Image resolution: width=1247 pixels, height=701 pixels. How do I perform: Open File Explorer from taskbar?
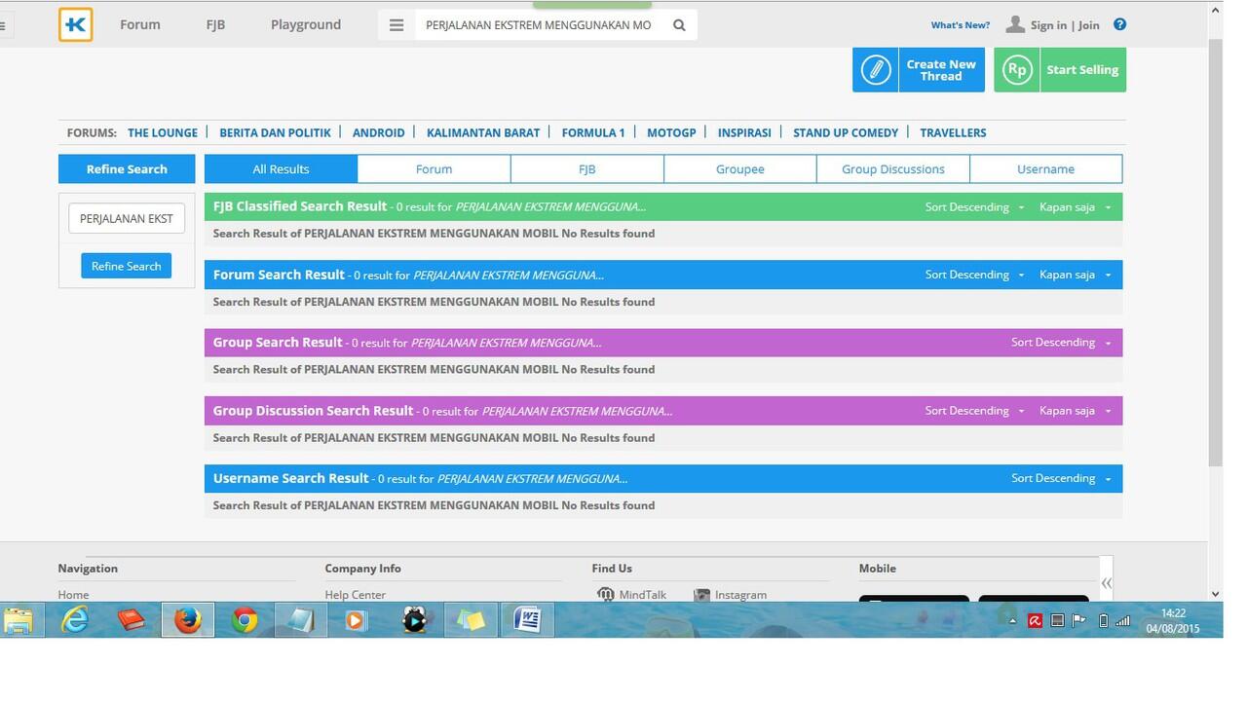tap(19, 619)
